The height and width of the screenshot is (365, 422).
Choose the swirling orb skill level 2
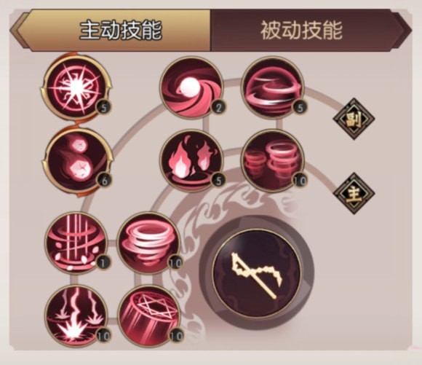(191, 88)
